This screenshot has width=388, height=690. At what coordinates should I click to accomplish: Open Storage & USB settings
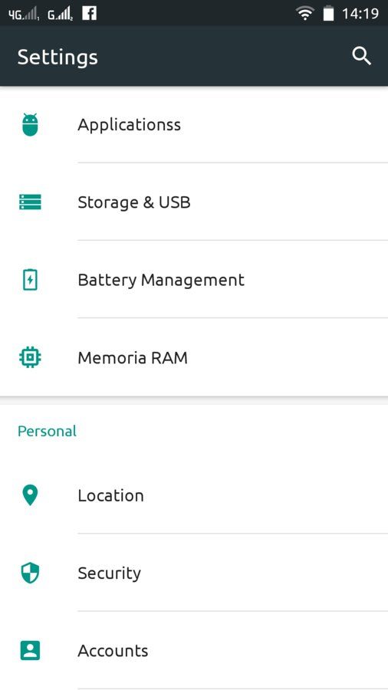point(194,202)
